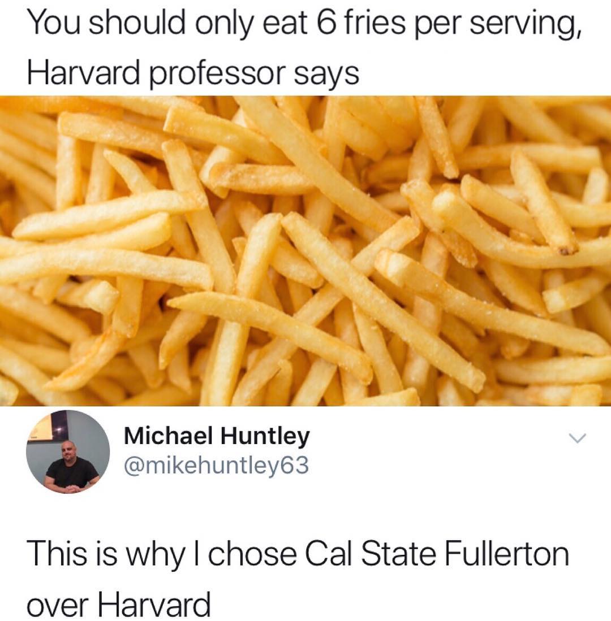The height and width of the screenshot is (621, 611).
Task: Open the @mikehuntley63 handle link
Action: (x=216, y=466)
